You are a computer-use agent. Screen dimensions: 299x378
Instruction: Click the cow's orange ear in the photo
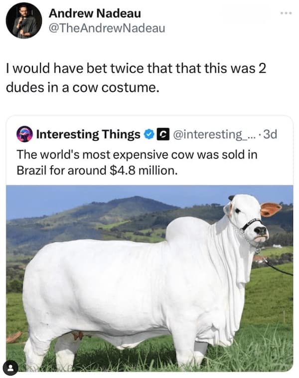point(270,209)
